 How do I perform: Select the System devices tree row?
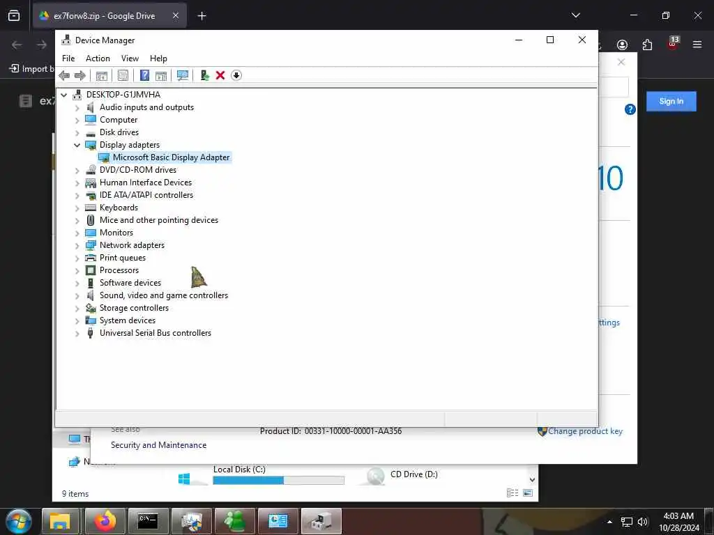(128, 320)
